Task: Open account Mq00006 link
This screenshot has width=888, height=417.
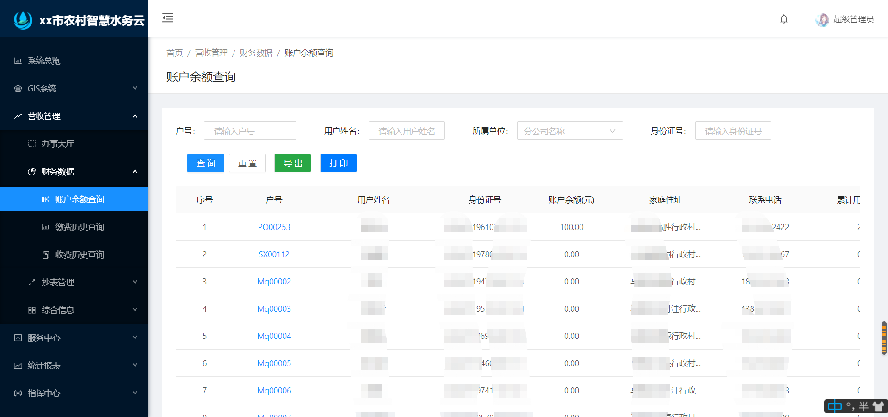Action: click(x=274, y=390)
